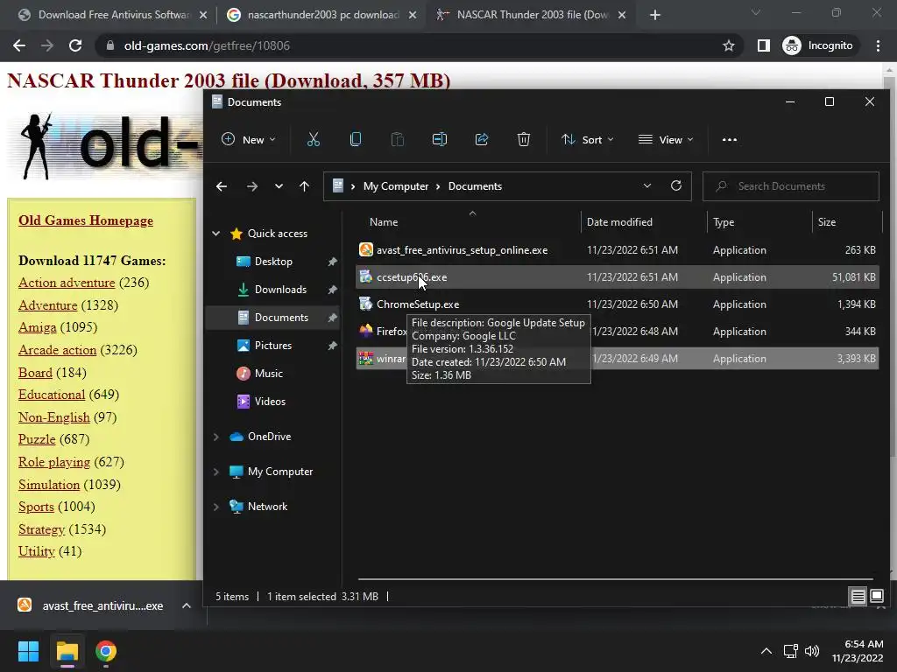Toggle Chrome side panel icon
The image size is (897, 672).
764,45
